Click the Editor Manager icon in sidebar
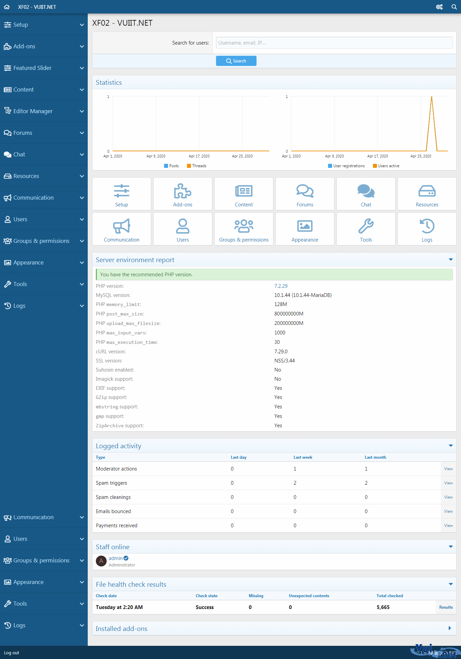 point(7,111)
